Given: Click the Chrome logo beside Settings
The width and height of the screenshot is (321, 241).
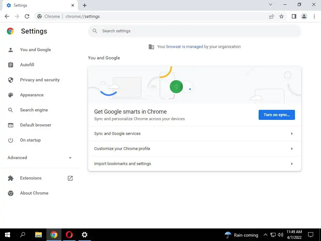Looking at the screenshot, I should pyautogui.click(x=10, y=31).
